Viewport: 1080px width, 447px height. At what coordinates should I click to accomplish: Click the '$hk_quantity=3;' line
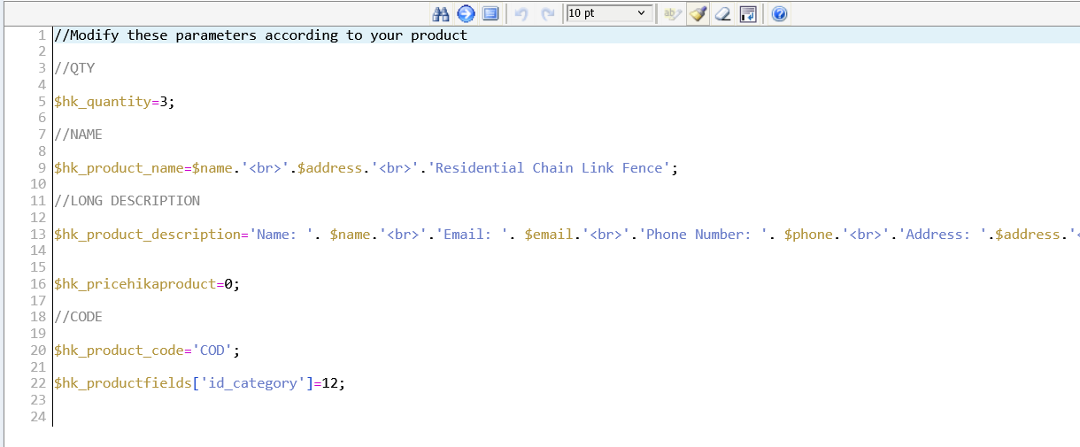tap(114, 102)
